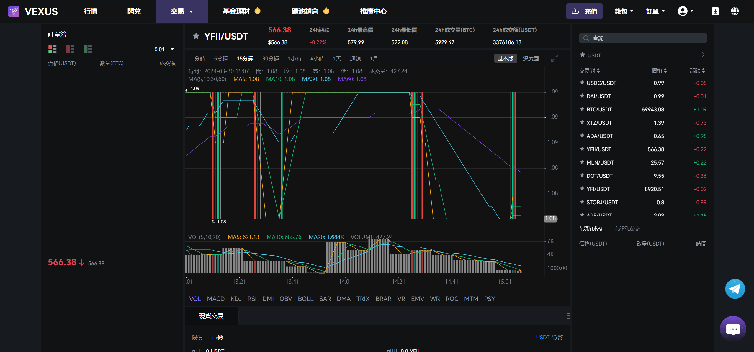
Task: Click the download app icon in the top bar
Action: (715, 11)
